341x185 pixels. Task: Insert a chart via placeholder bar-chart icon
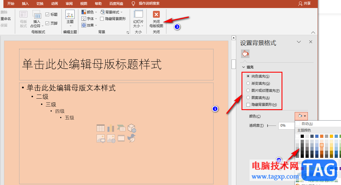(x=111, y=128)
